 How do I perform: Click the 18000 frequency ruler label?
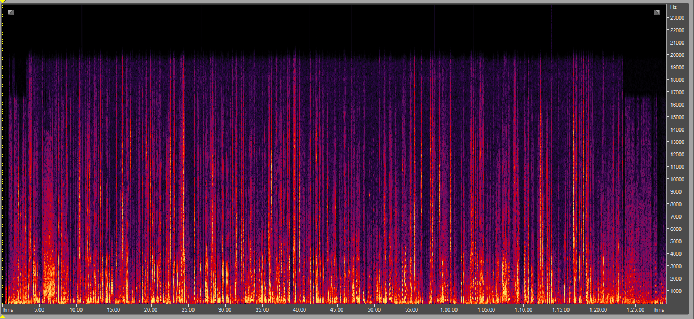tap(677, 80)
